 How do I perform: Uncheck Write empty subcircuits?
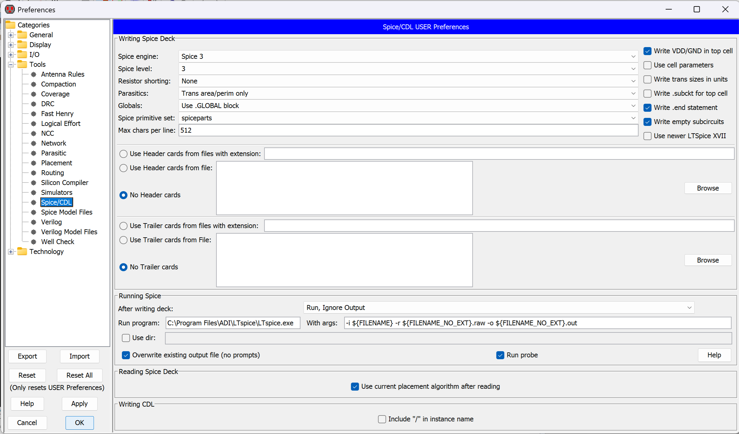coord(648,122)
